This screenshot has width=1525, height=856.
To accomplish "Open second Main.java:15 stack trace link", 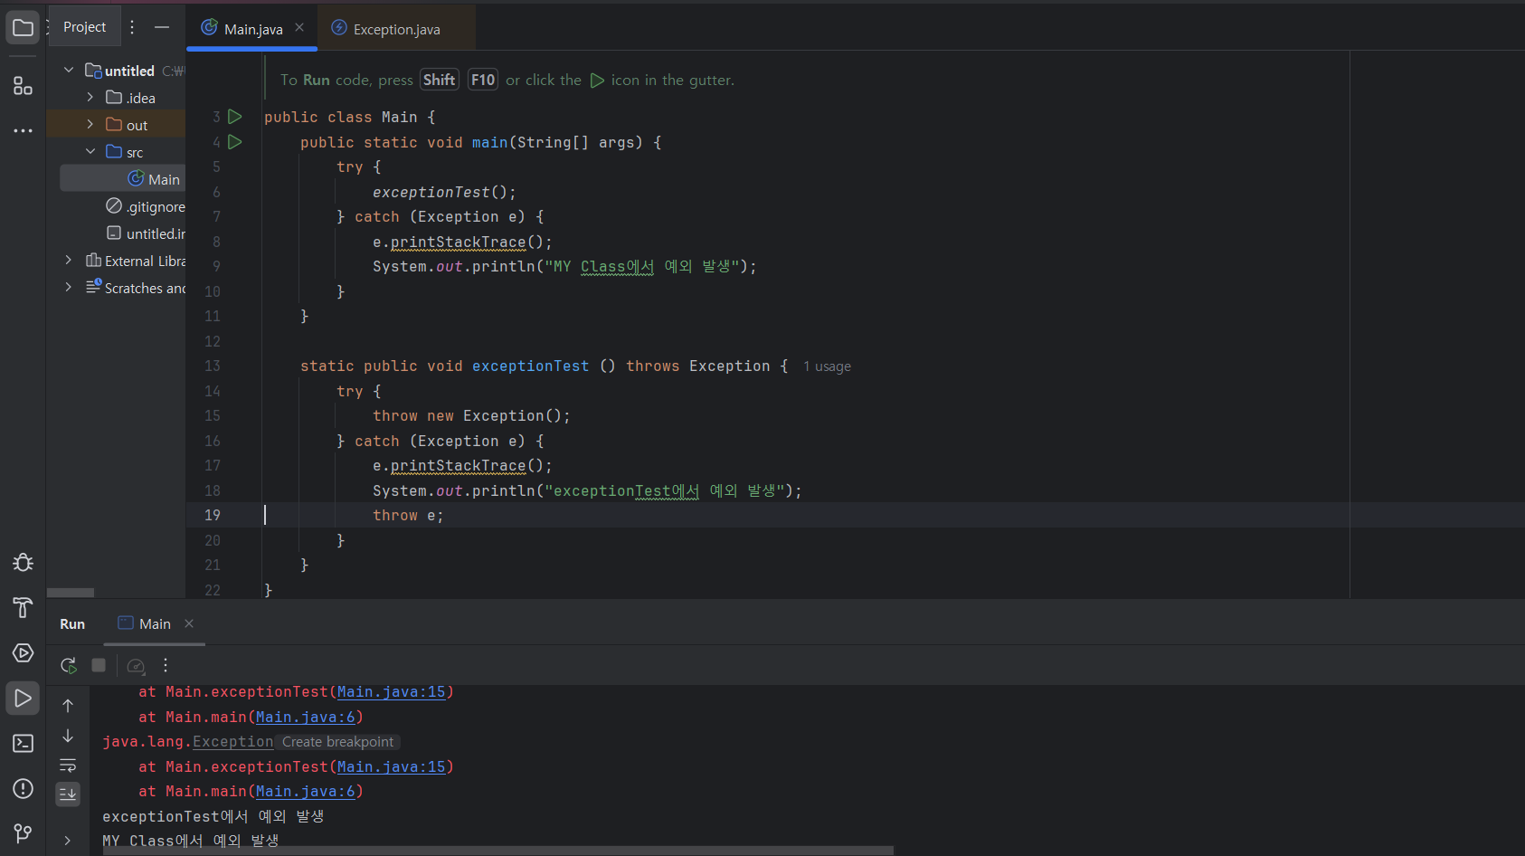I will [x=392, y=767].
